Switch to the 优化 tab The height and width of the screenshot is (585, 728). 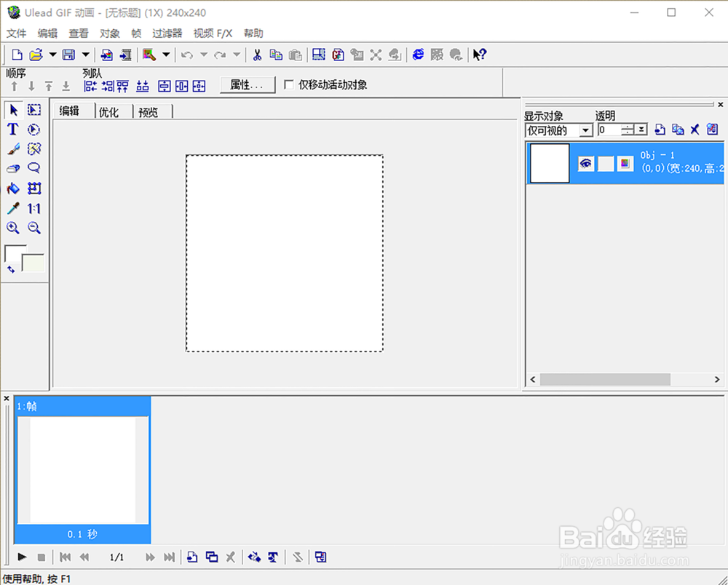(108, 112)
